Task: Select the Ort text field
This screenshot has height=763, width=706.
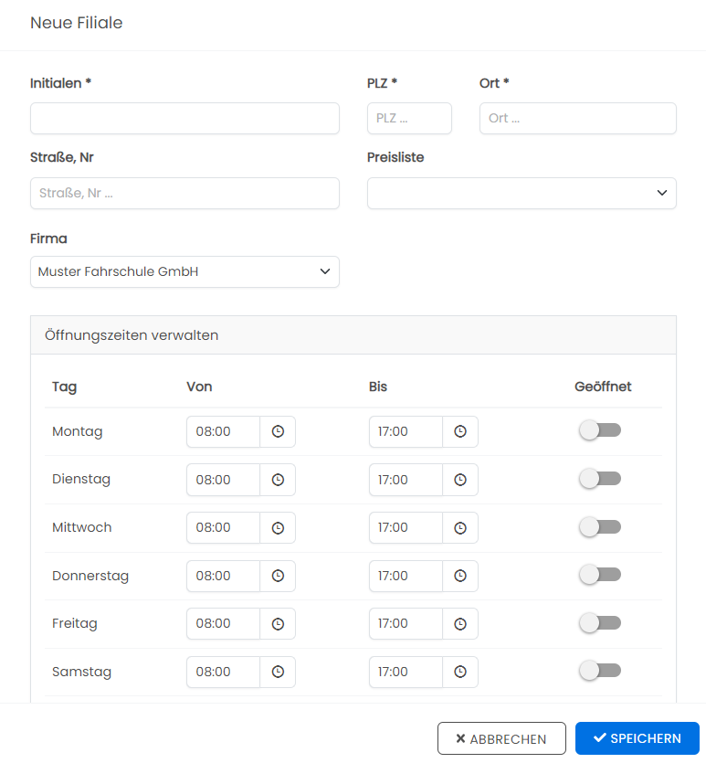Action: tap(577, 118)
